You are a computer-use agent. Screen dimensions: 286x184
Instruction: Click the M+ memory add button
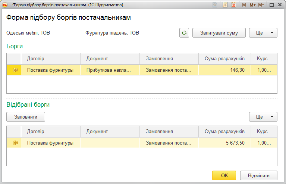click(x=252, y=5)
